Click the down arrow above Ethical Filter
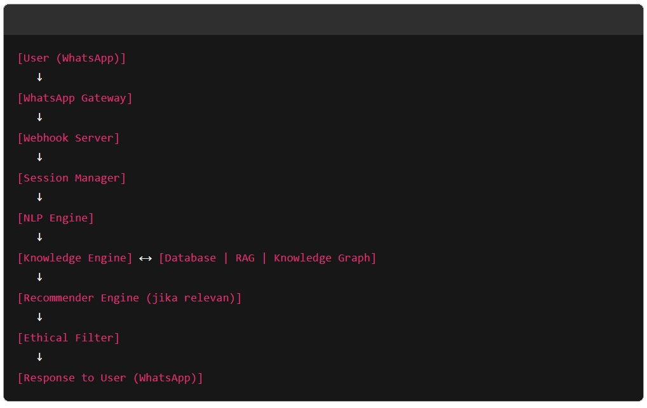This screenshot has height=408, width=647. coord(39,317)
